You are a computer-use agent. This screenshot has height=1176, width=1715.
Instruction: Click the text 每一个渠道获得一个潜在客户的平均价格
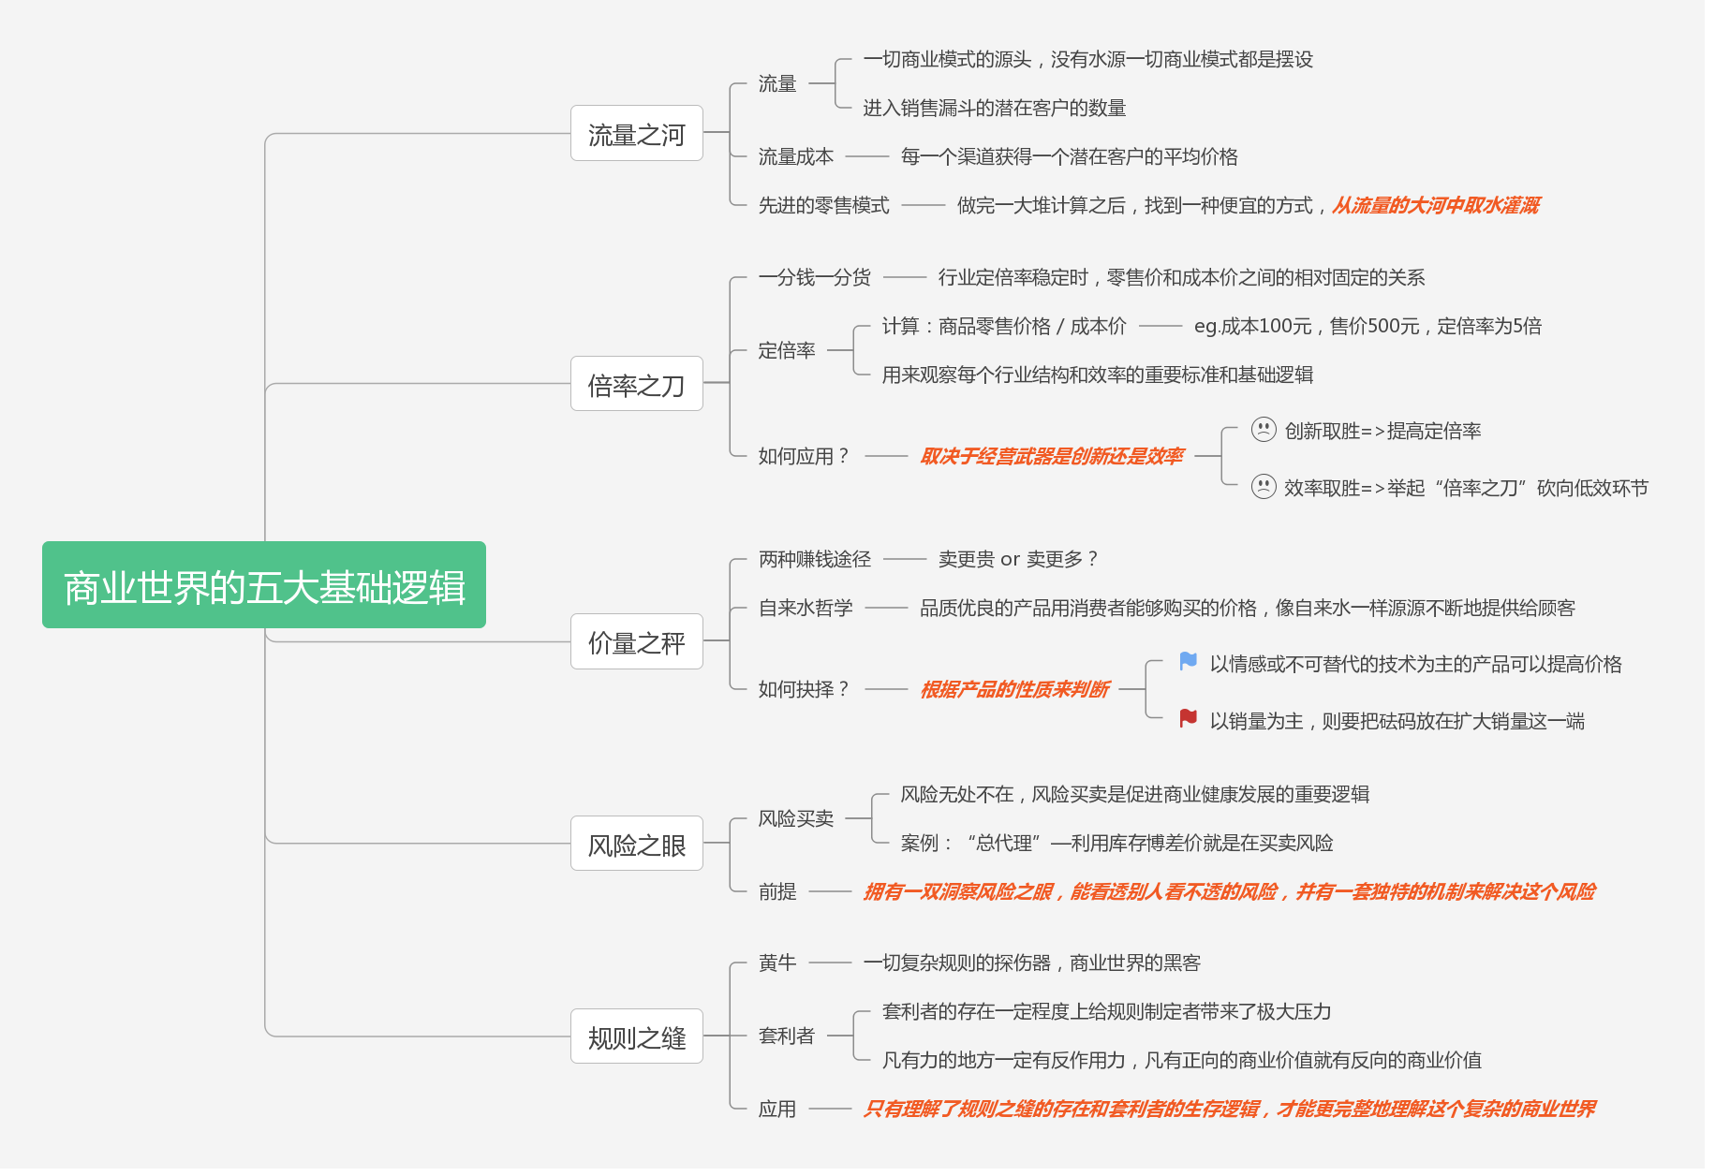click(1070, 156)
